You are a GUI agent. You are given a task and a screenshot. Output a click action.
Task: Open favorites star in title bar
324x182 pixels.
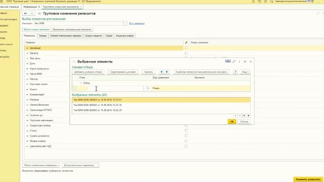click(265, 2)
